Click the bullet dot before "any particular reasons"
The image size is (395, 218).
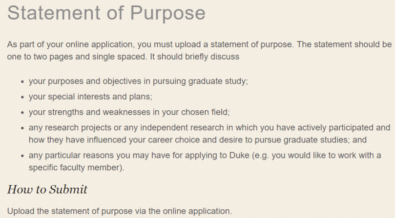pyautogui.click(x=22, y=156)
